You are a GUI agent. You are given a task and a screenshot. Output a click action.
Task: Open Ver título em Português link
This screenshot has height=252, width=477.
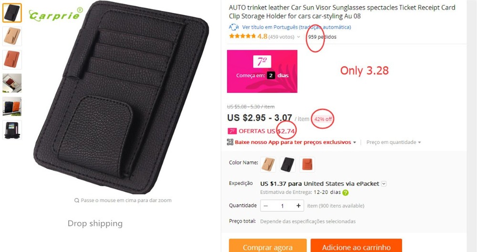(x=297, y=27)
